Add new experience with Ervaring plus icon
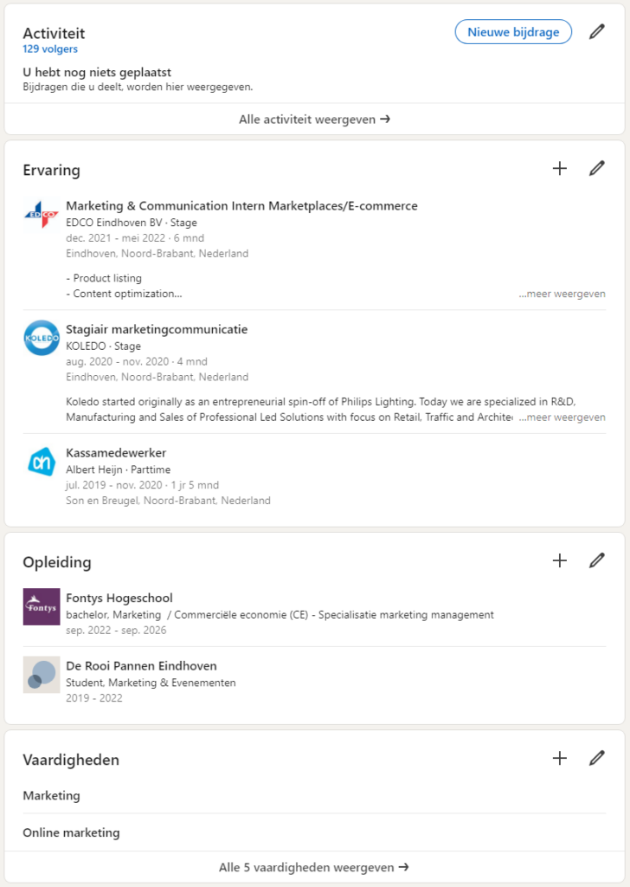 pyautogui.click(x=560, y=169)
